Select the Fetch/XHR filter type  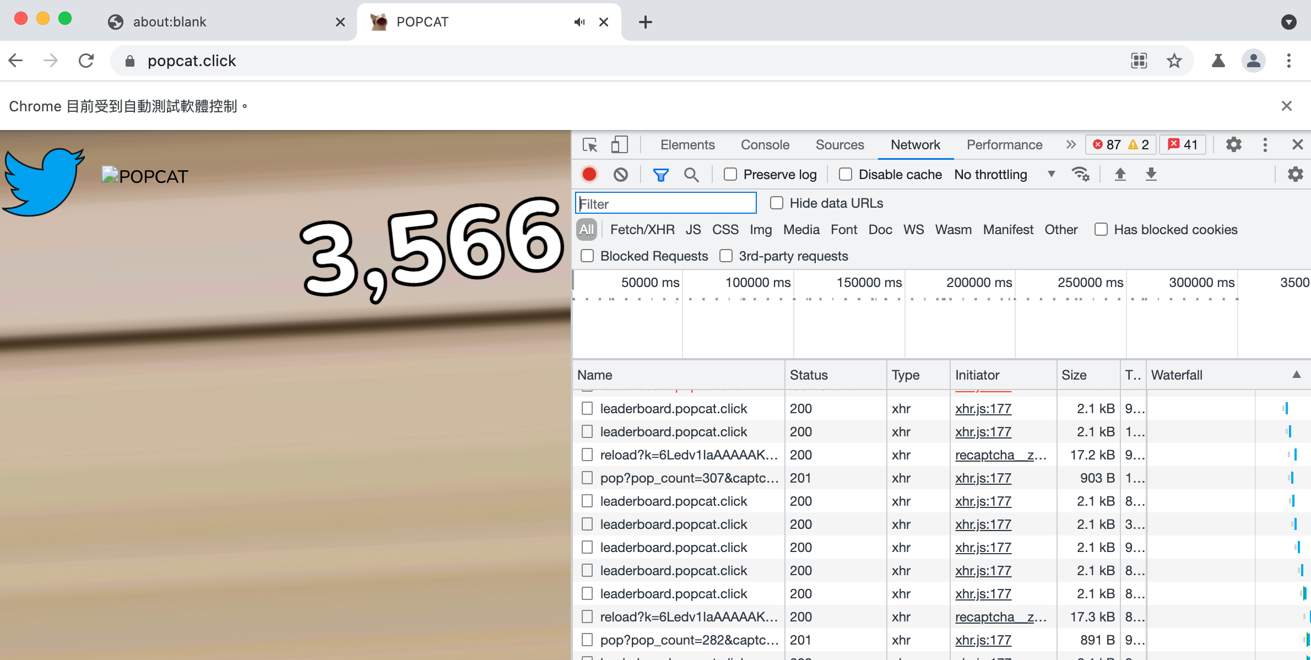[642, 230]
